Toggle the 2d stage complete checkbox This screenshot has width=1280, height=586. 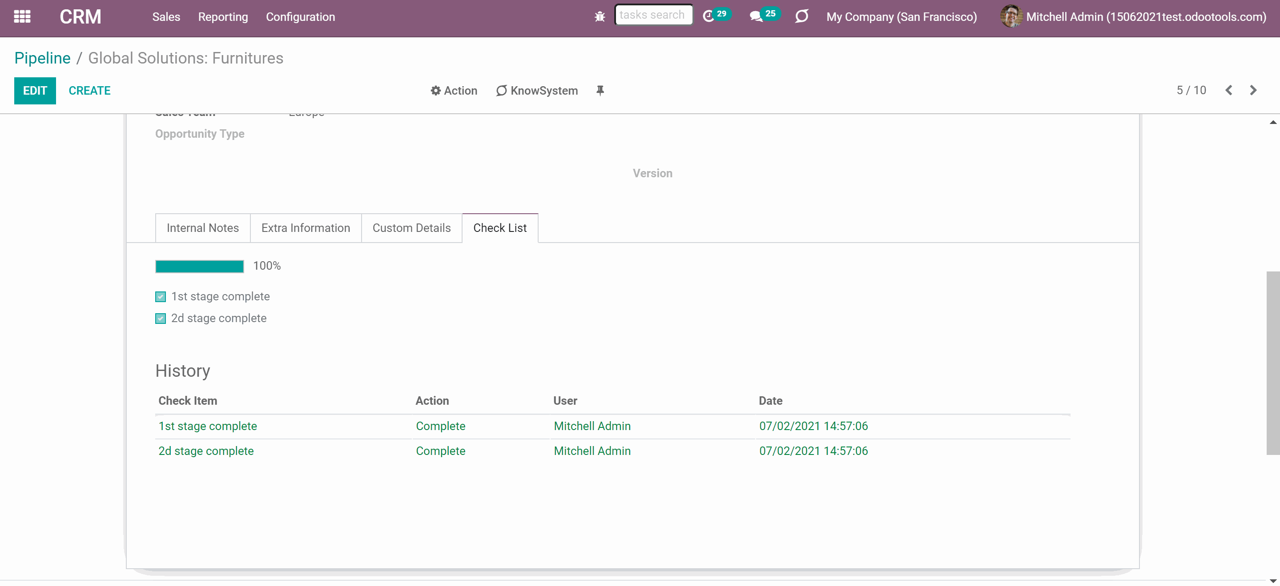coord(160,319)
